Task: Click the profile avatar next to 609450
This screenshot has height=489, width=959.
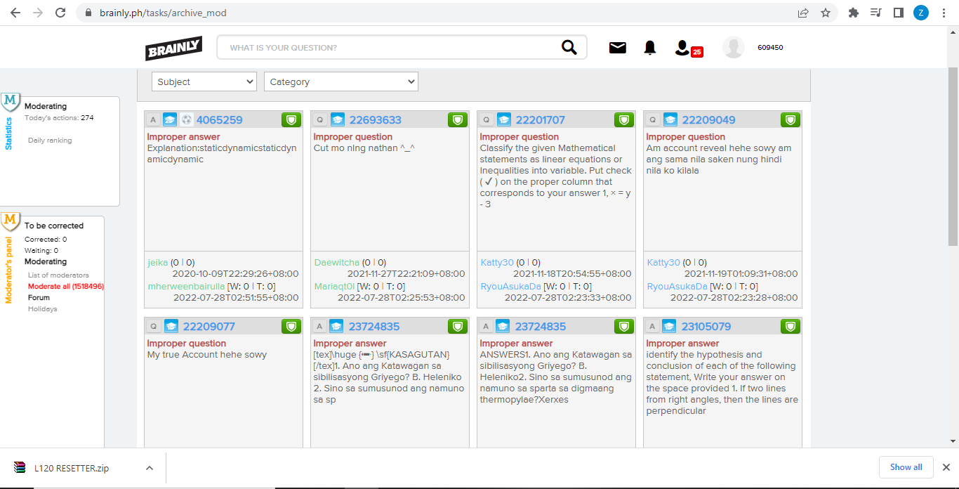Action: [x=734, y=47]
